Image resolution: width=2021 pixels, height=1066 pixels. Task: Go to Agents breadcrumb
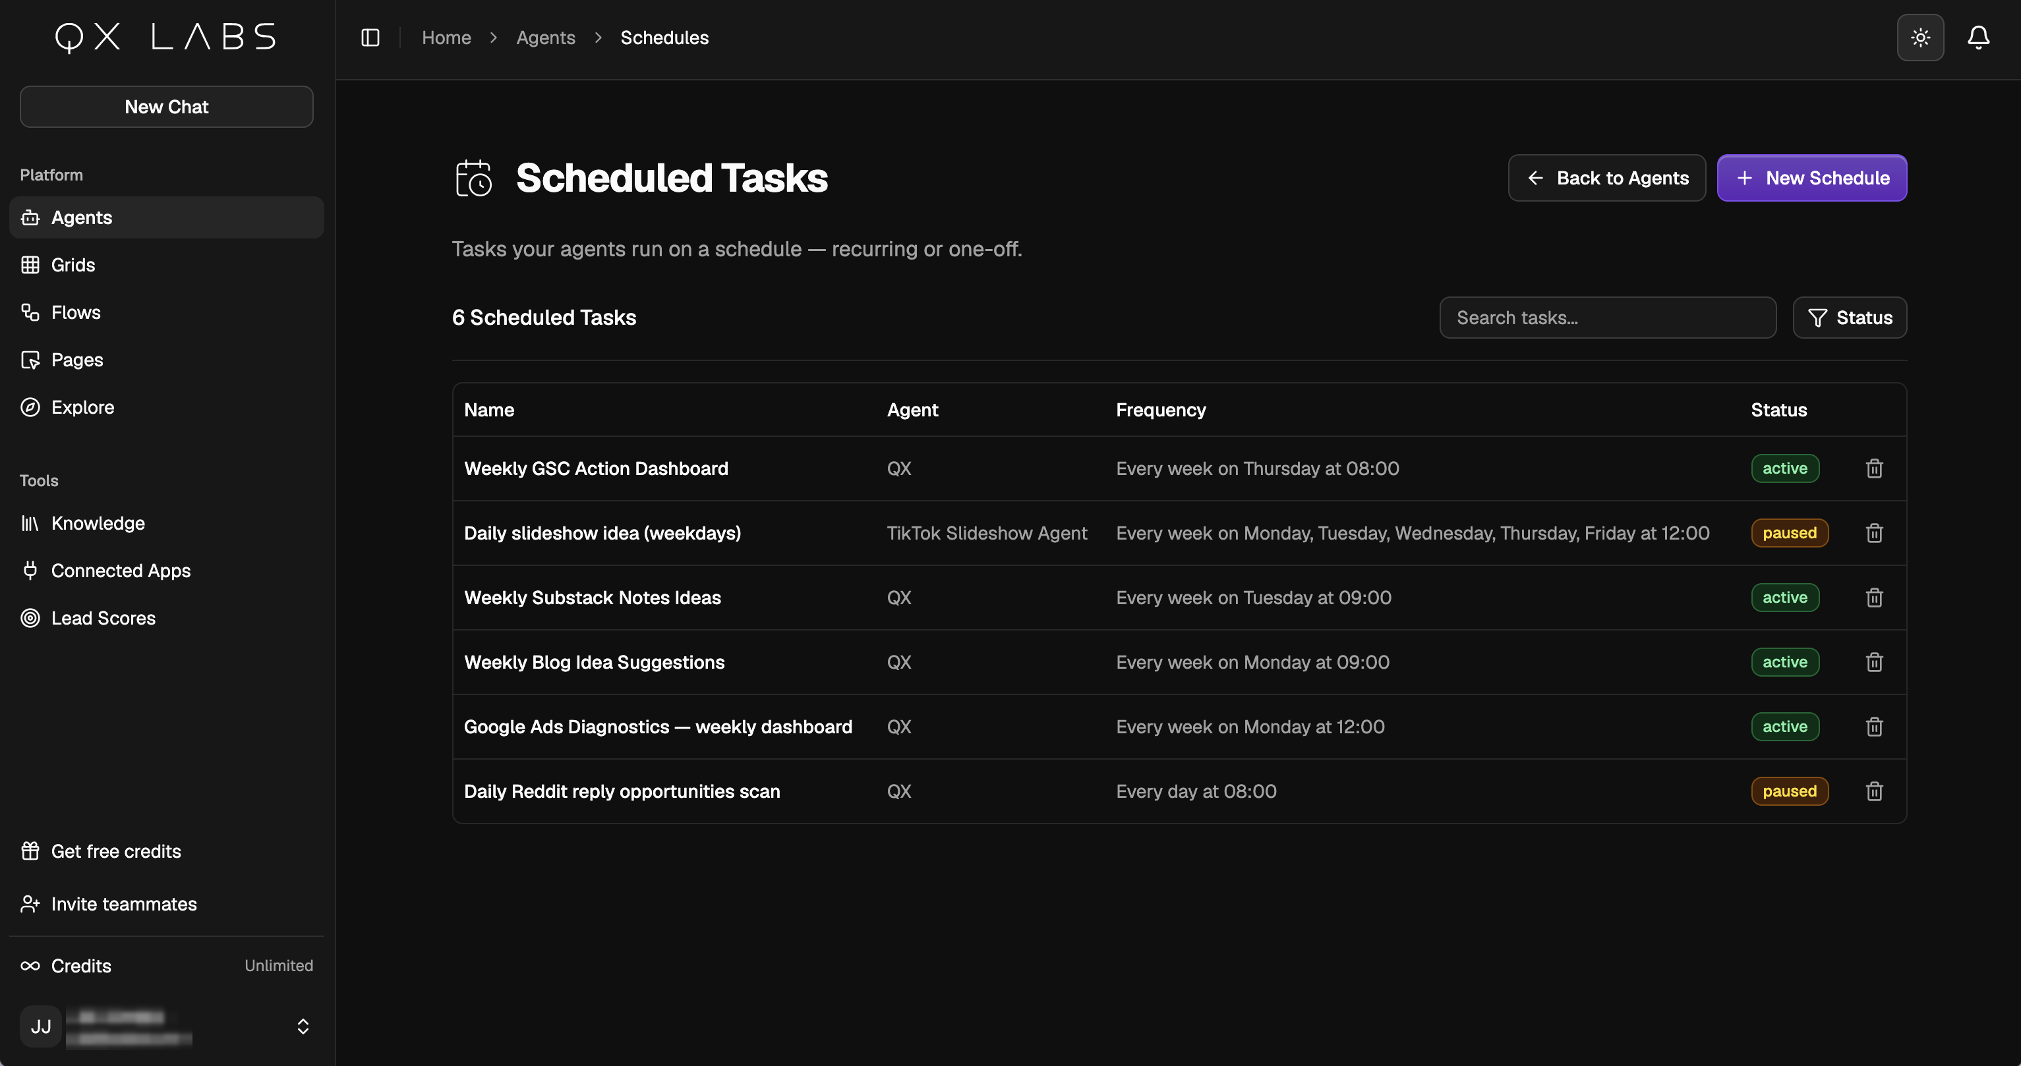click(x=545, y=38)
